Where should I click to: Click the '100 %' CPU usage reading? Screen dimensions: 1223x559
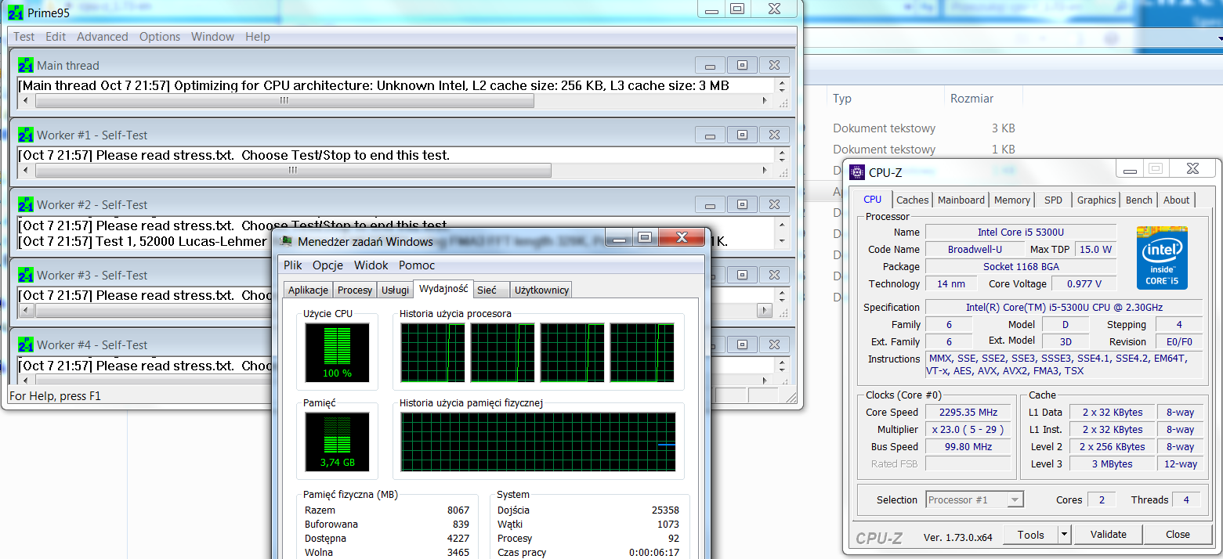(337, 373)
